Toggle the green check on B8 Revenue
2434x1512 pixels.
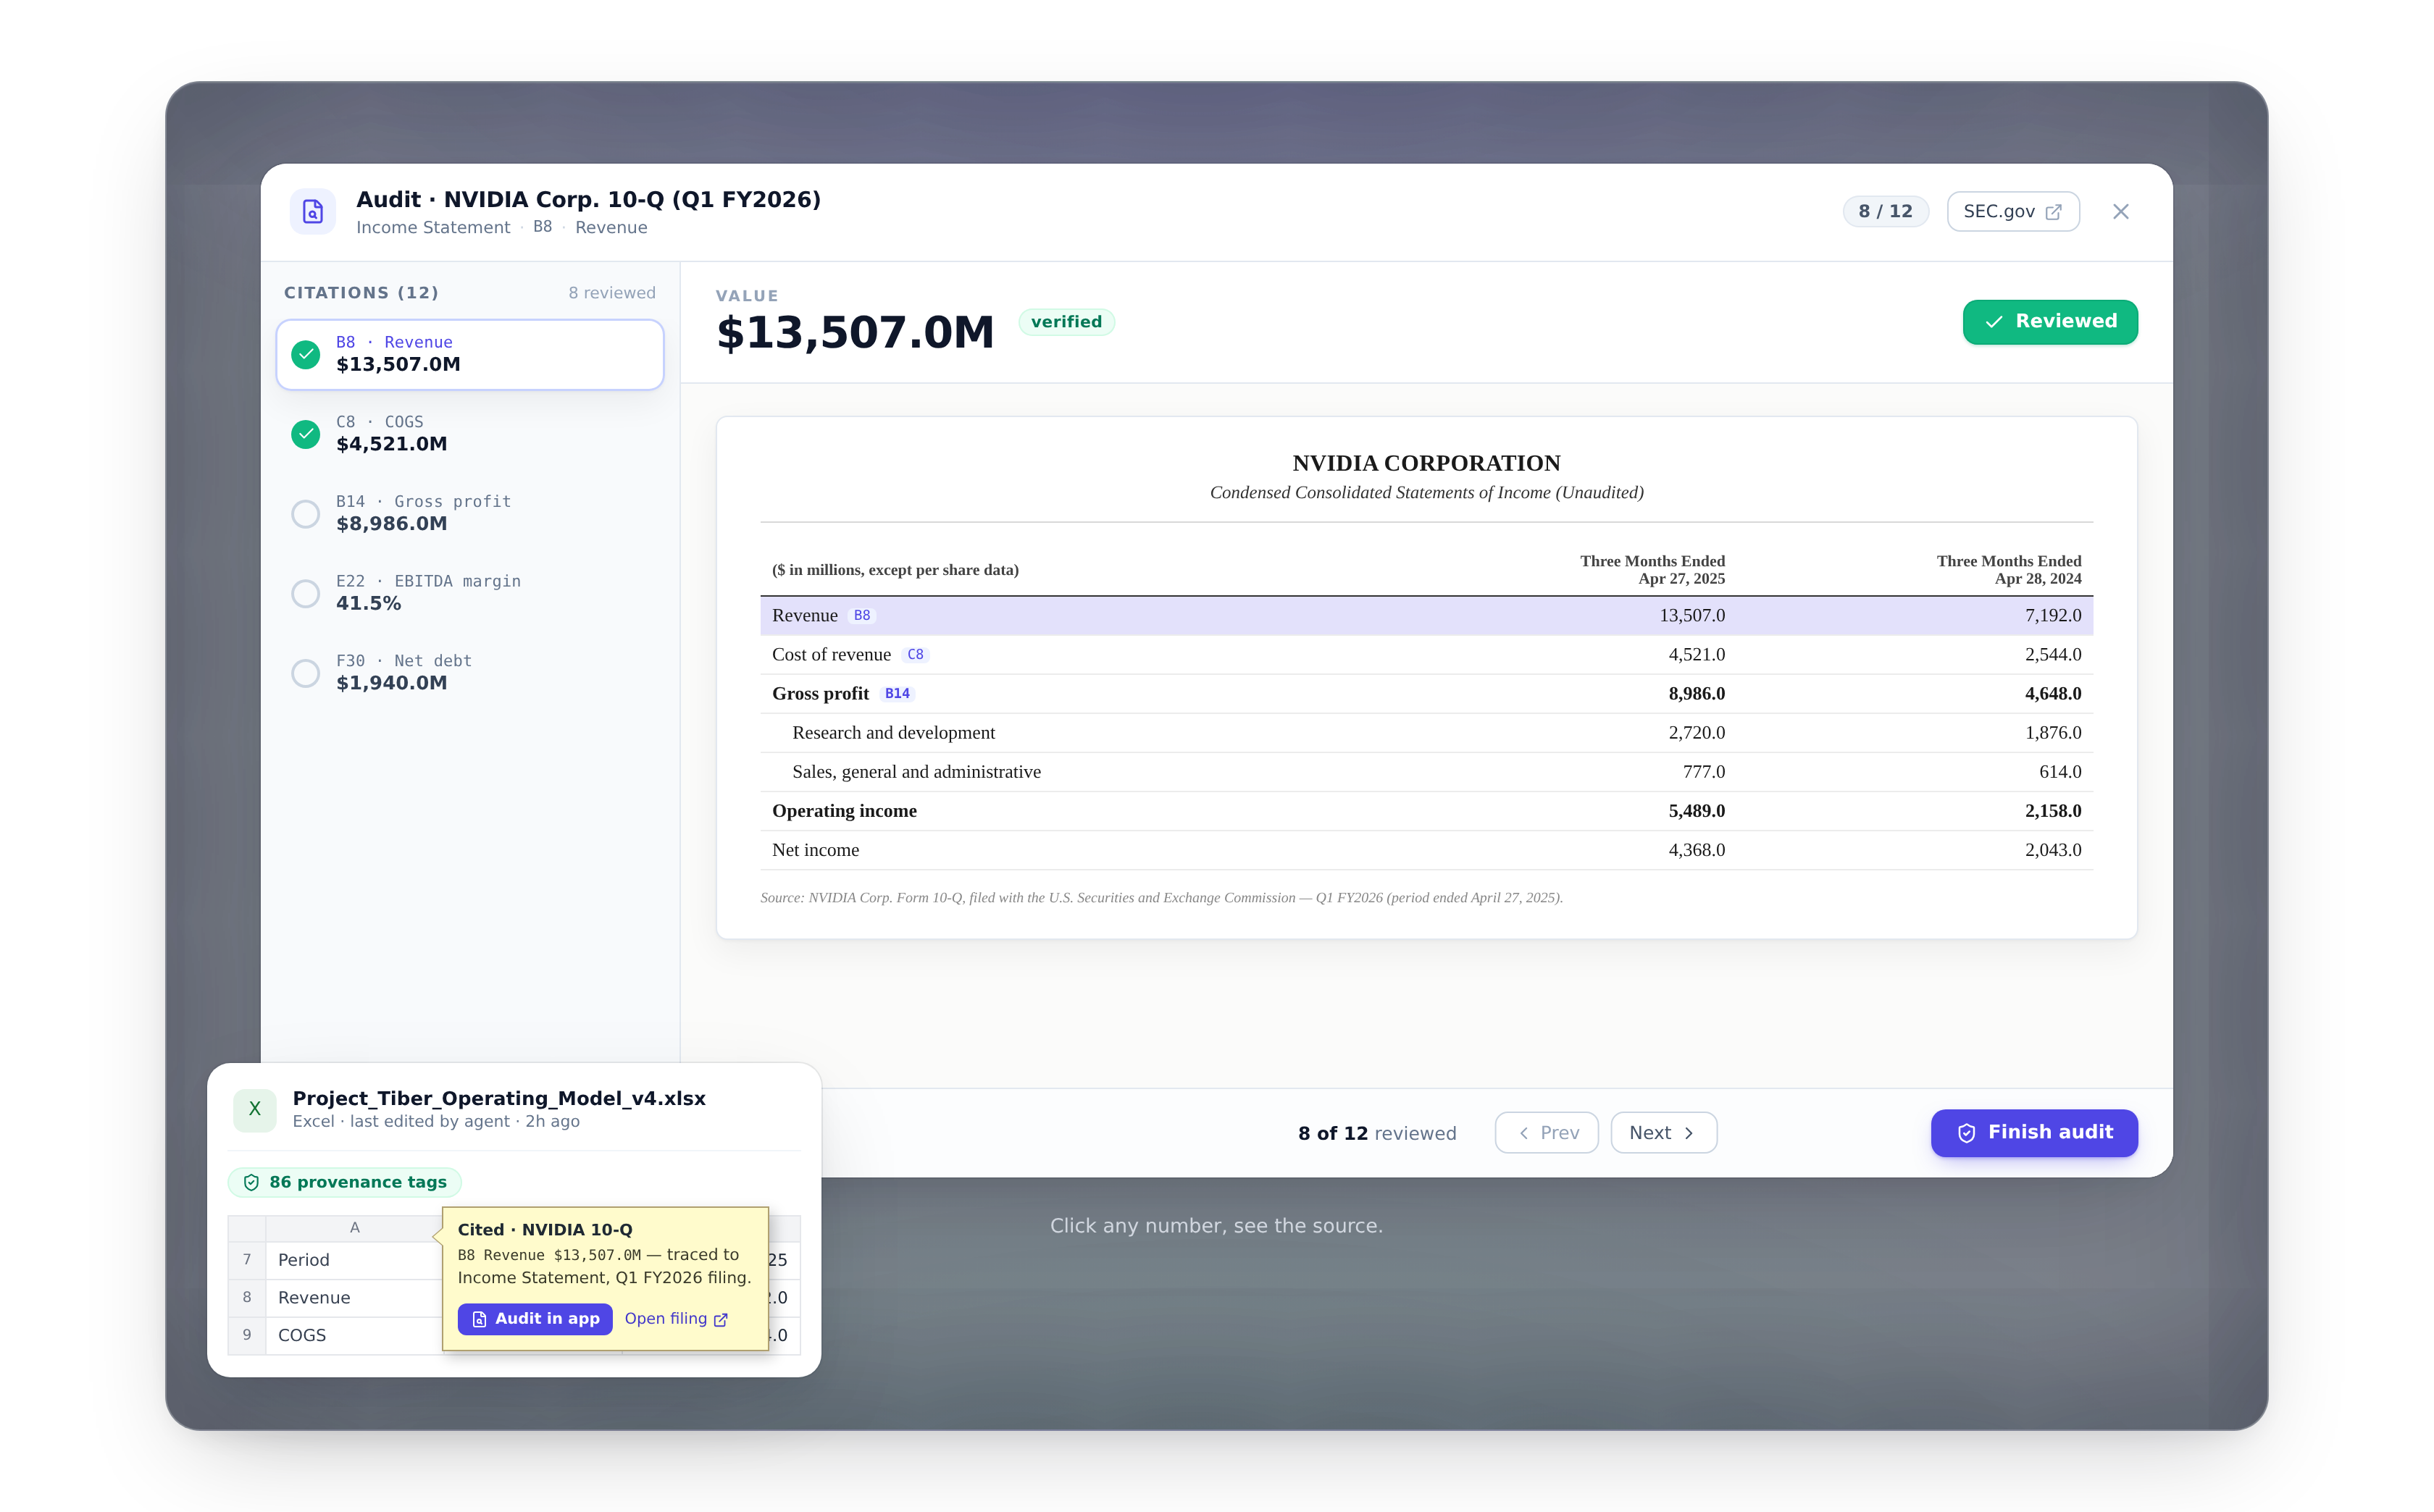[x=305, y=354]
